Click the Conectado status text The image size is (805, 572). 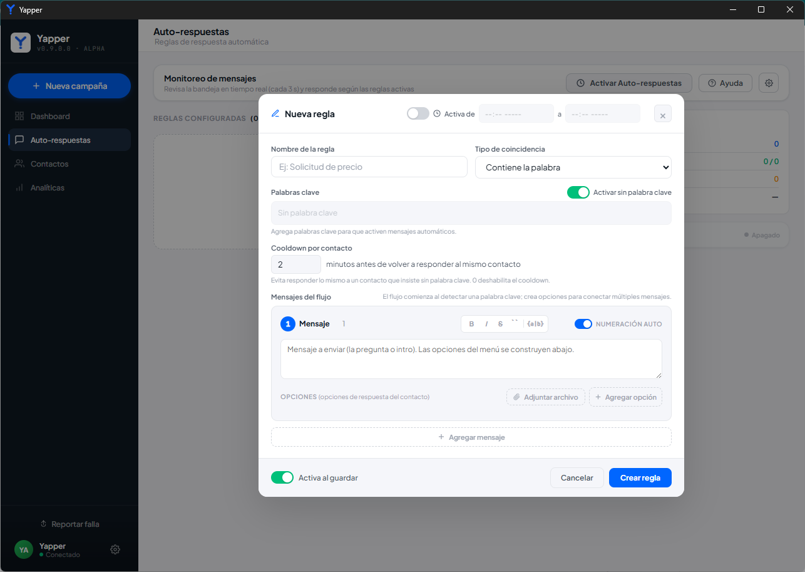[63, 555]
